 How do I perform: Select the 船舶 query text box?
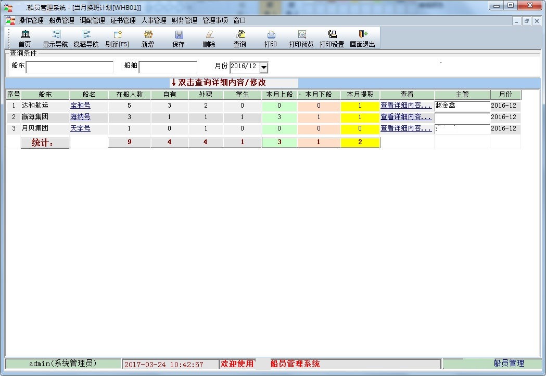point(168,67)
